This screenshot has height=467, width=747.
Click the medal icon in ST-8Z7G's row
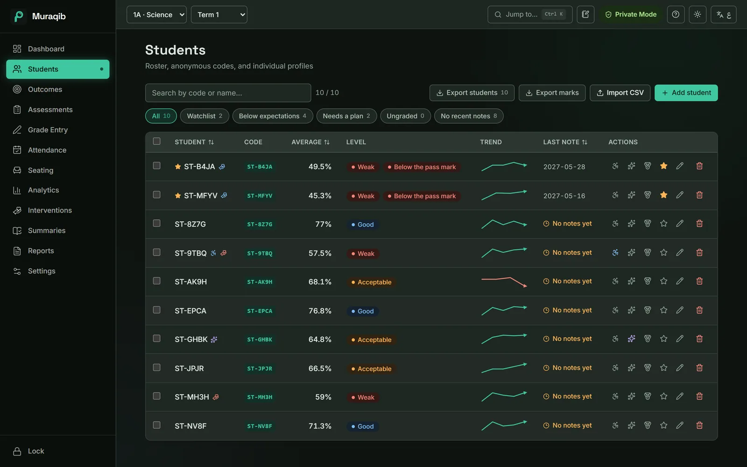pyautogui.click(x=648, y=224)
